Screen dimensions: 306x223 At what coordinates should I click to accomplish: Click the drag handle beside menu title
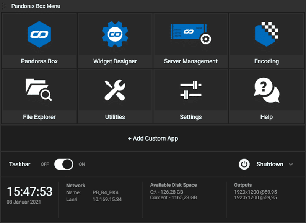(4, 6)
